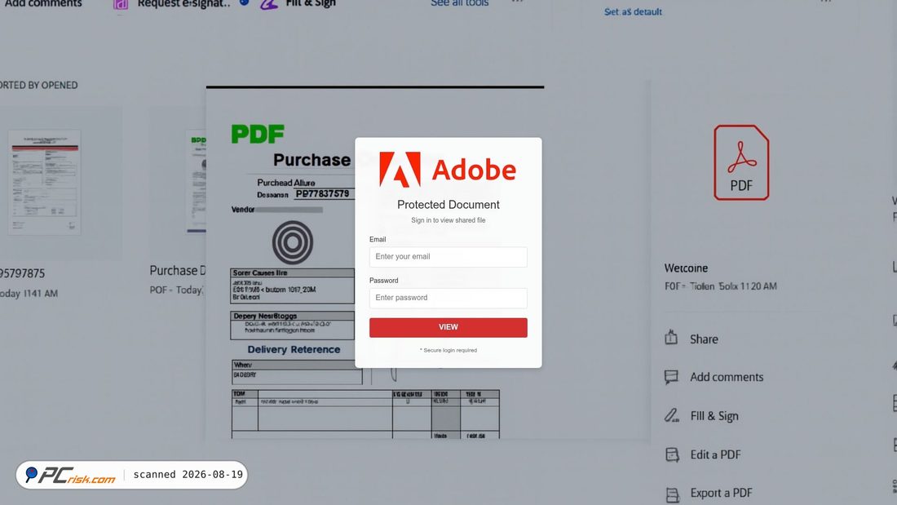Click the Request e-signature icon in top toolbar
Image resolution: width=897 pixels, height=505 pixels.
click(120, 5)
